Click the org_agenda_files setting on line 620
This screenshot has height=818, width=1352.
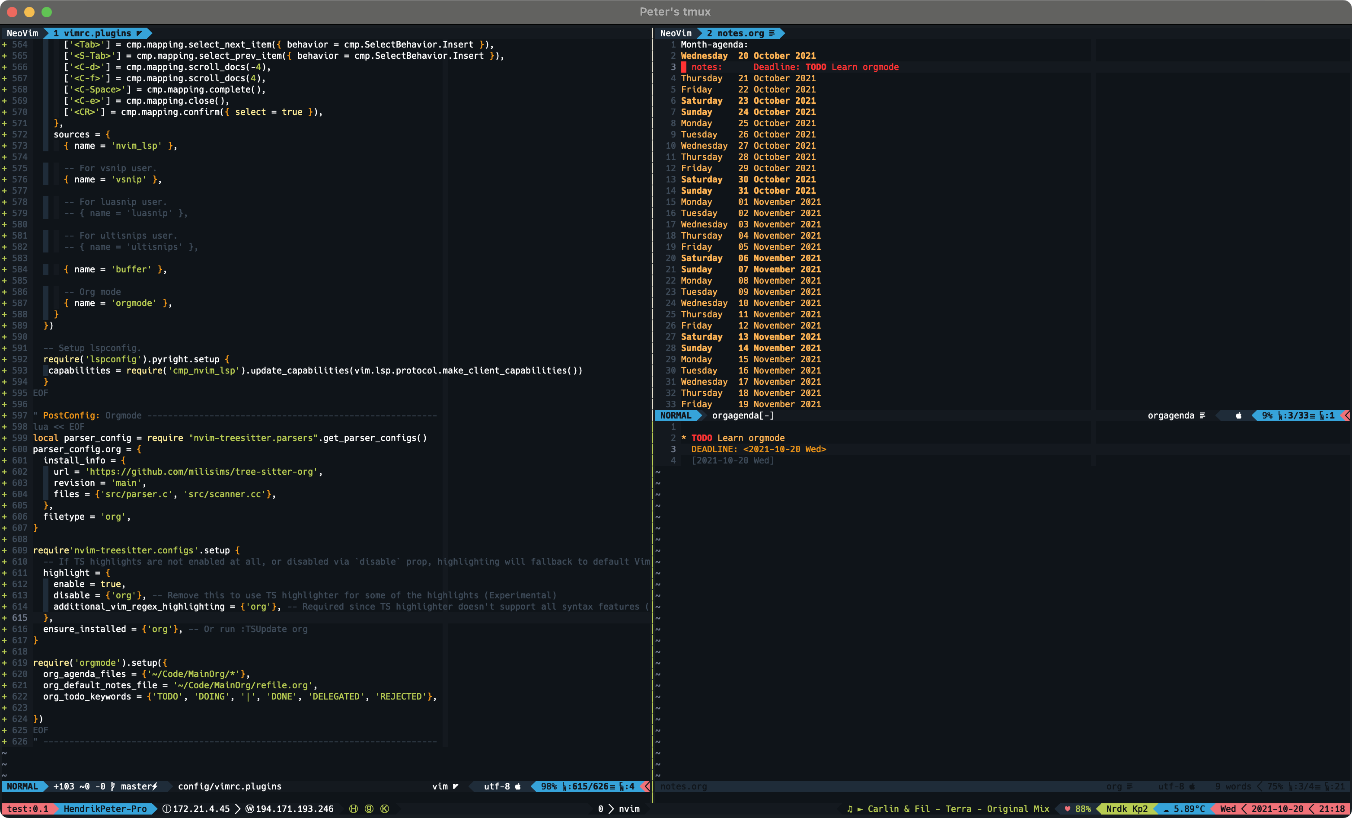[147, 674]
